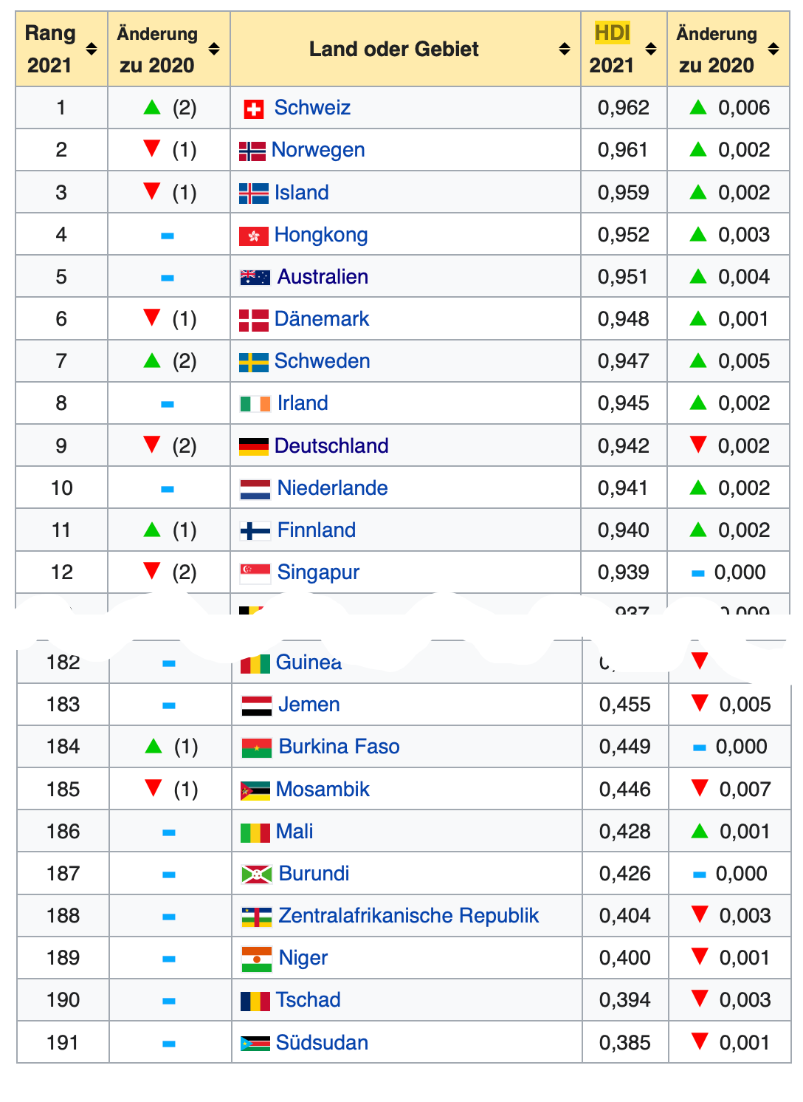Click the Niger flag icon
803x1102 pixels.
click(x=256, y=959)
